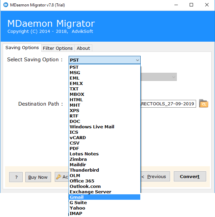Click the Activate key icon button
Viewport: 215px width, 217px height.
pos(62,177)
